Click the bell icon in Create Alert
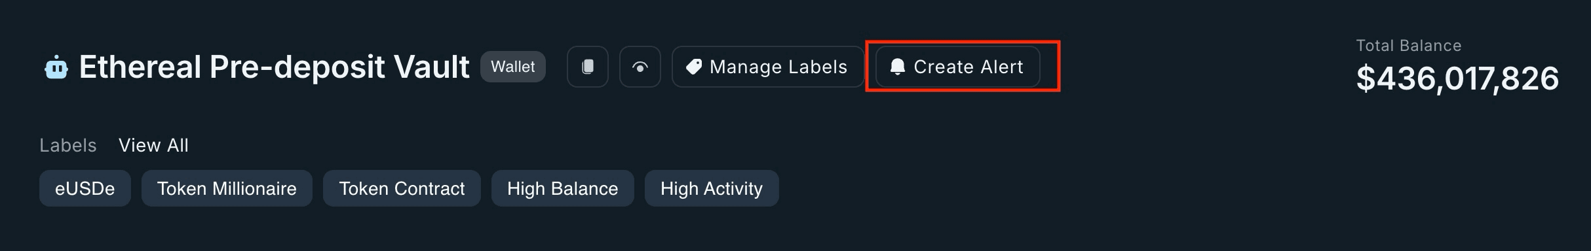The height and width of the screenshot is (251, 1591). click(x=898, y=67)
